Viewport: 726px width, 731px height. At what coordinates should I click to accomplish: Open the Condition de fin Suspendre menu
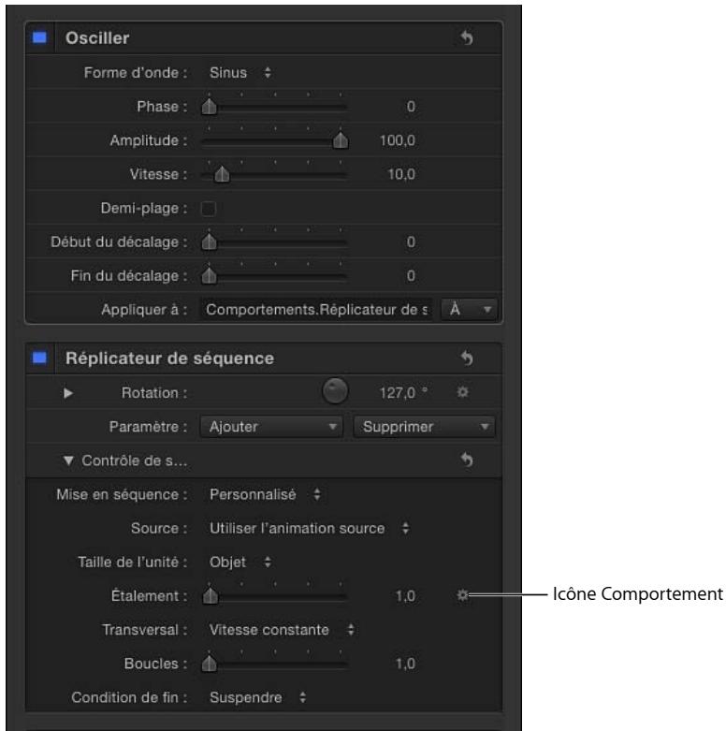257,697
